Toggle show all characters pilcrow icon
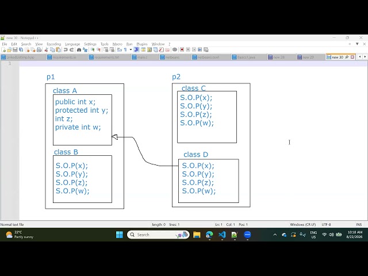The height and width of the screenshot is (276, 368). 125,50
